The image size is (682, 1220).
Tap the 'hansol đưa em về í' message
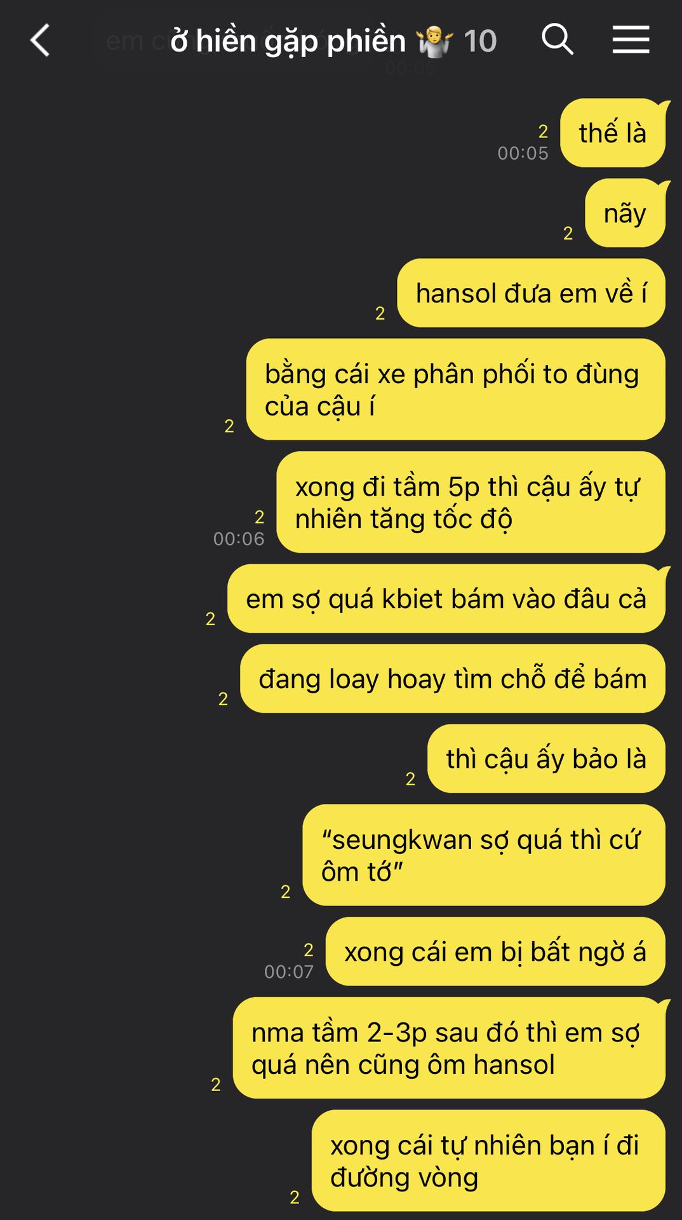click(531, 293)
